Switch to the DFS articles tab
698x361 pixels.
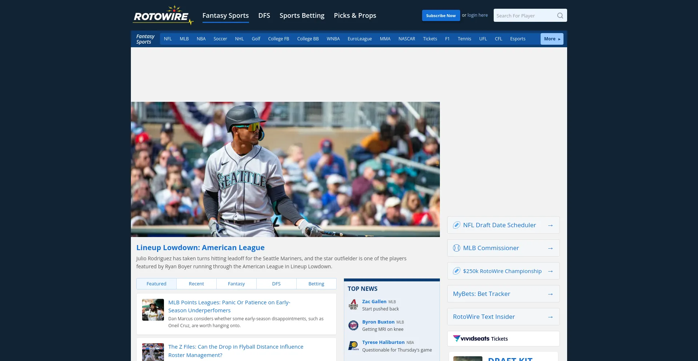pyautogui.click(x=276, y=284)
